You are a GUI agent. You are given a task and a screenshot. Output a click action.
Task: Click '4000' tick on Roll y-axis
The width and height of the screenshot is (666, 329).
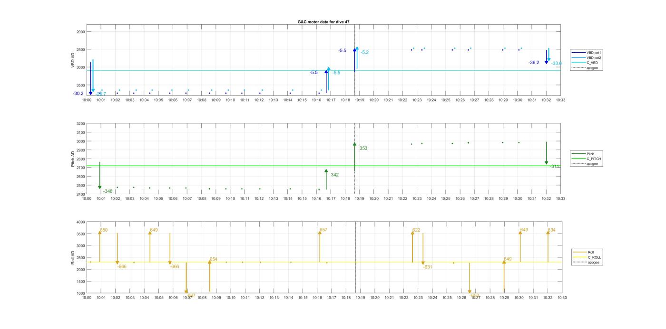[x=80, y=222]
